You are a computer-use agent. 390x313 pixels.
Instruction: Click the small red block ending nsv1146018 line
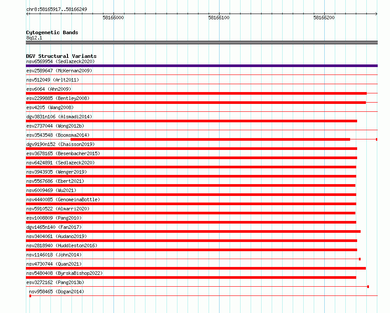click(360, 259)
